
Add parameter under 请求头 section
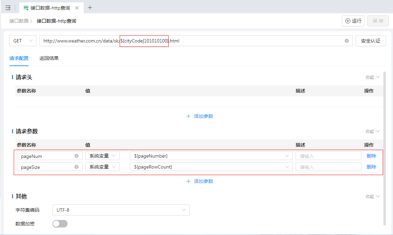[200, 116]
